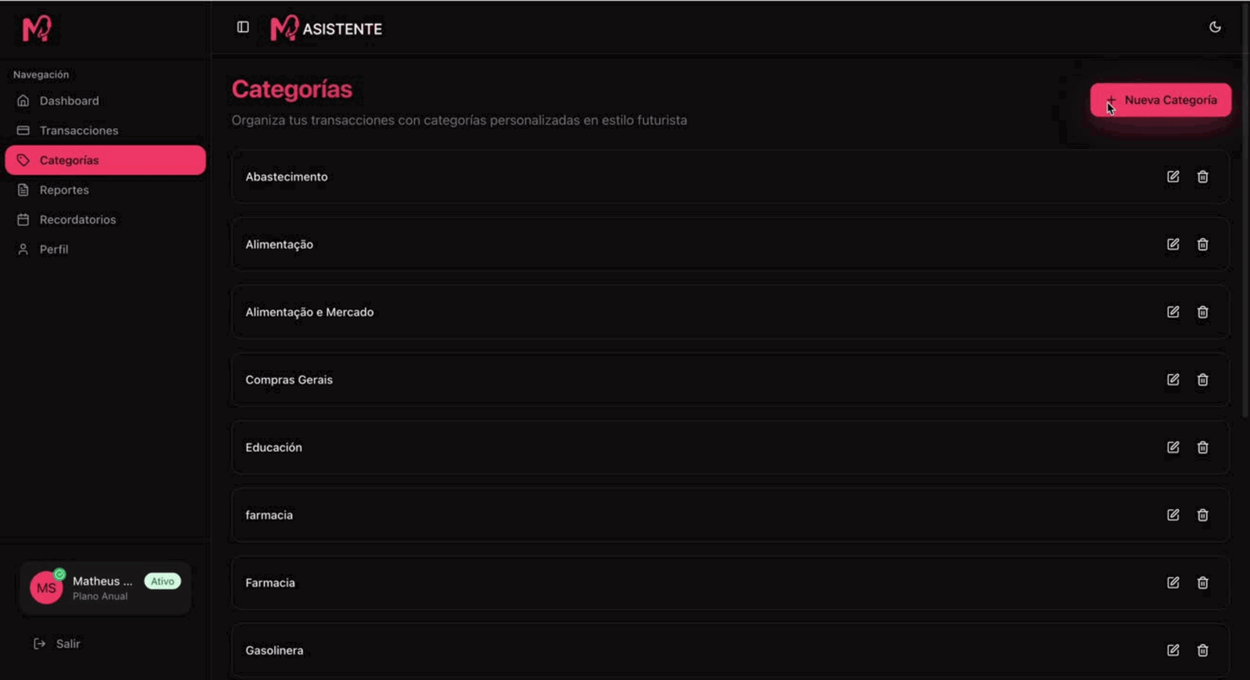Collapse the sidebar using the panel icon
Image resolution: width=1250 pixels, height=680 pixels.
(x=243, y=27)
